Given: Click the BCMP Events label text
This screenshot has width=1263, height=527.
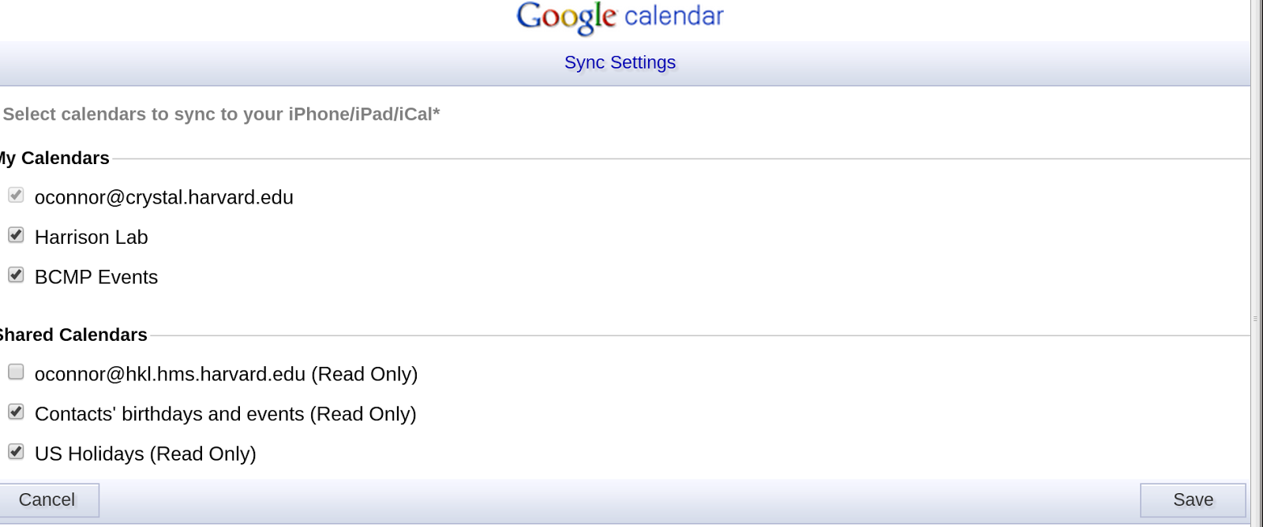Looking at the screenshot, I should 96,277.
